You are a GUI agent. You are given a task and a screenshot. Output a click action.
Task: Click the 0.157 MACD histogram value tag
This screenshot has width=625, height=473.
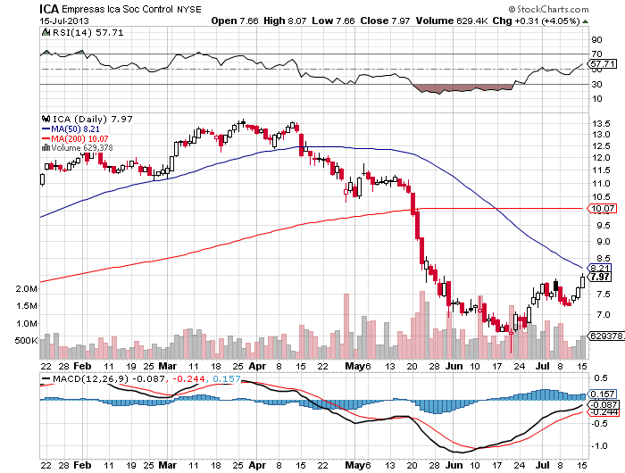[603, 394]
